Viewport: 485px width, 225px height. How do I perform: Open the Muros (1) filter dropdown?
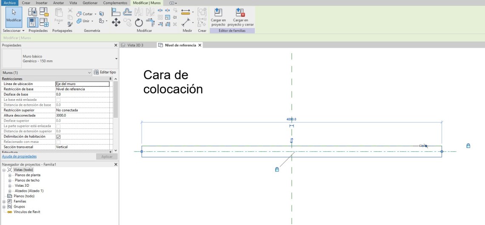(89, 73)
